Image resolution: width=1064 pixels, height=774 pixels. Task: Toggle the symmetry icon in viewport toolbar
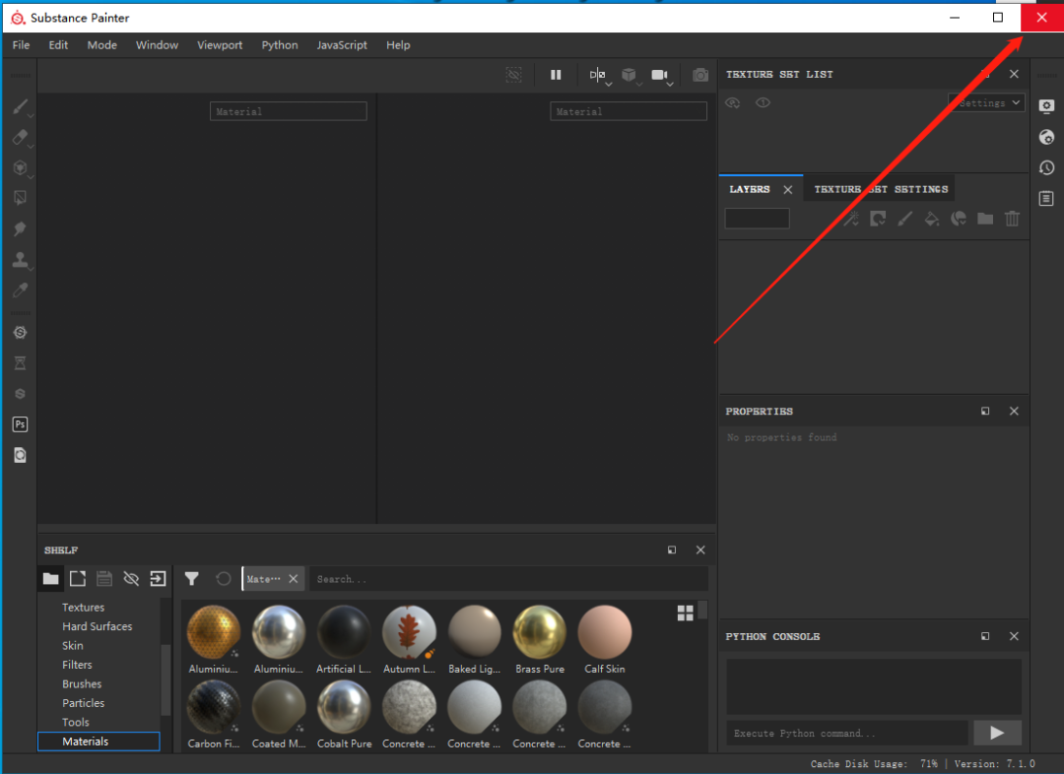pyautogui.click(x=596, y=75)
